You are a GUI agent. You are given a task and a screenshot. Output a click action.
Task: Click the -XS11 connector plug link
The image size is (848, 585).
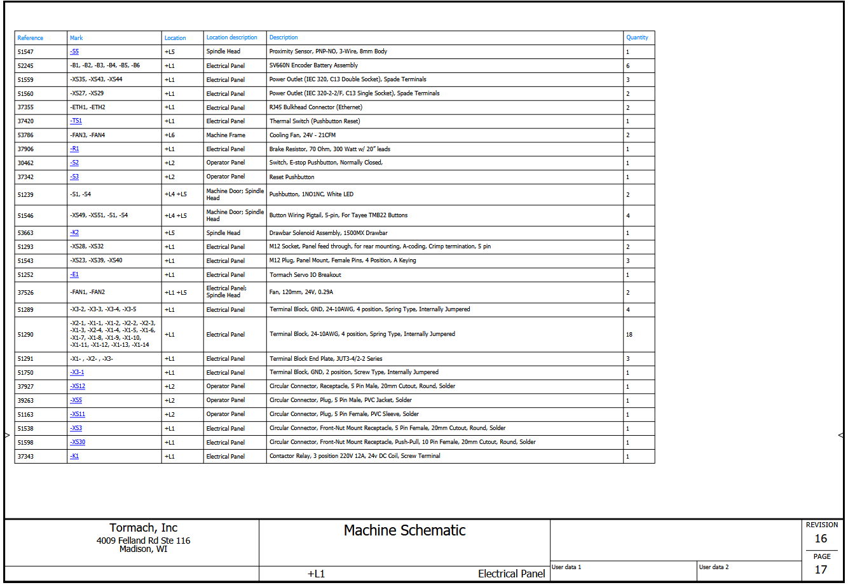78,414
